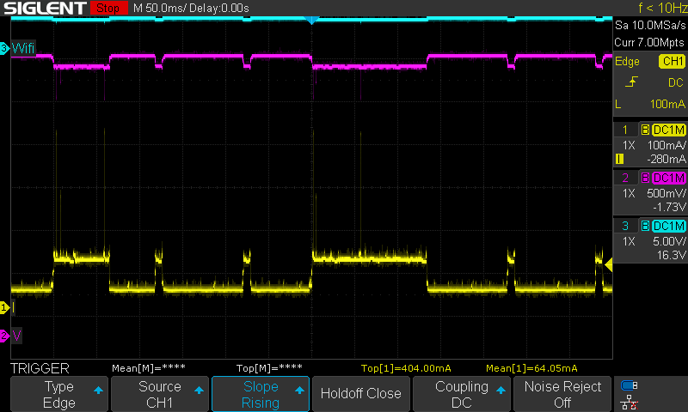Viewport: 688px width, 412px height.
Task: Click the channel 3 DC1M coupling badge
Action: 669,226
